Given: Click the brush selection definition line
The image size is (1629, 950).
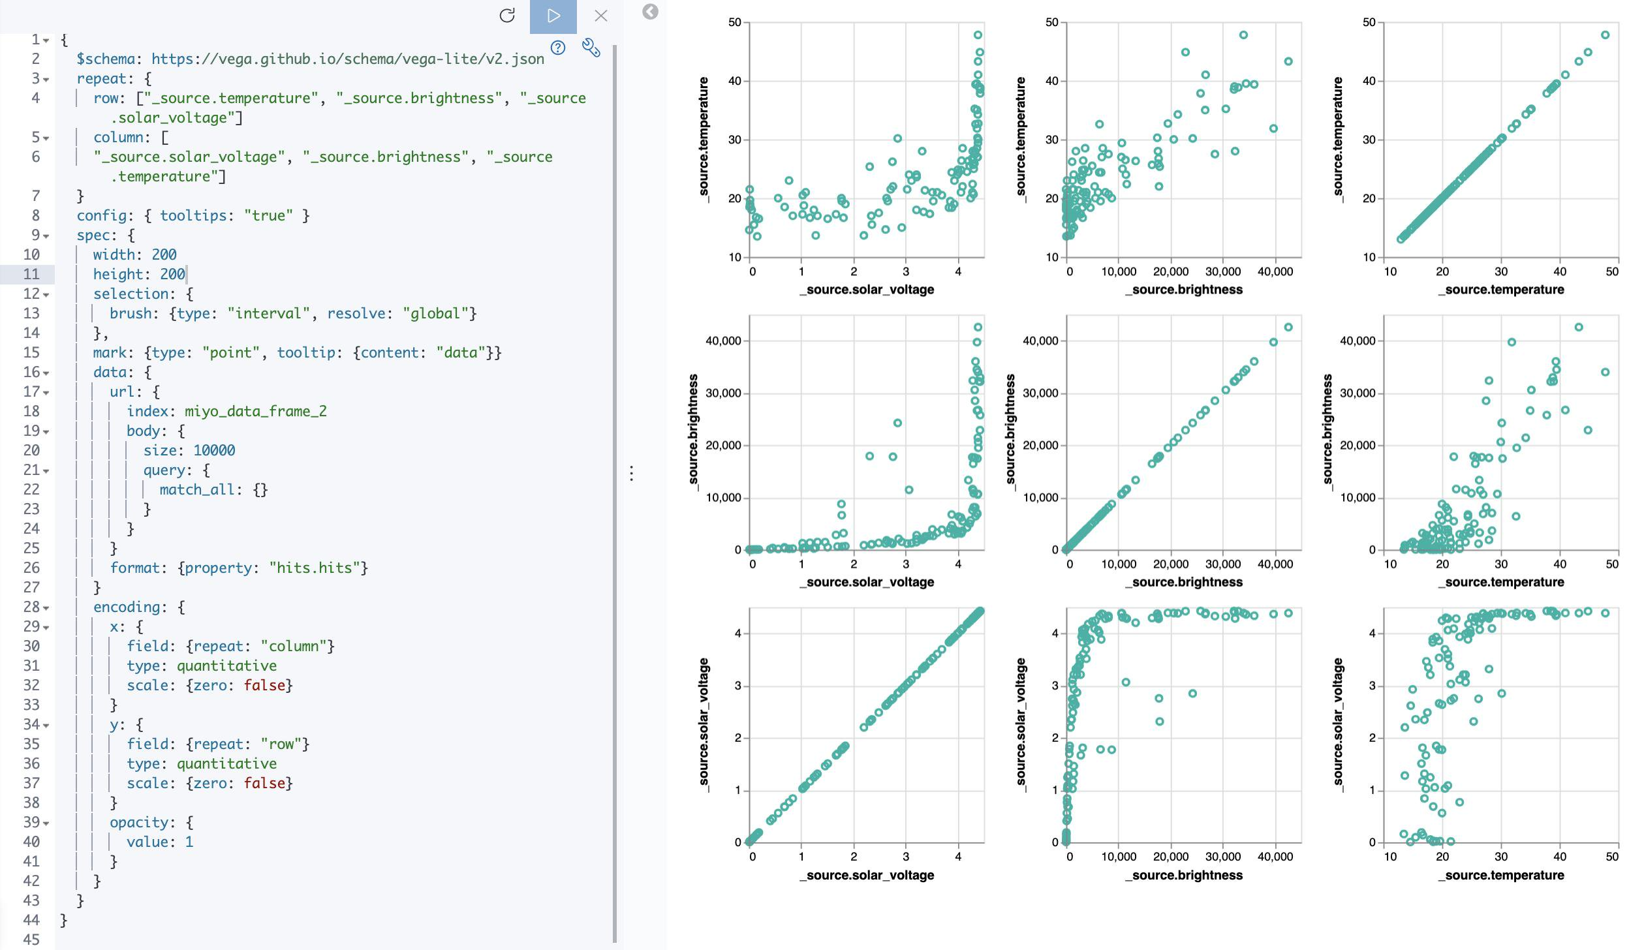Looking at the screenshot, I should 293,313.
